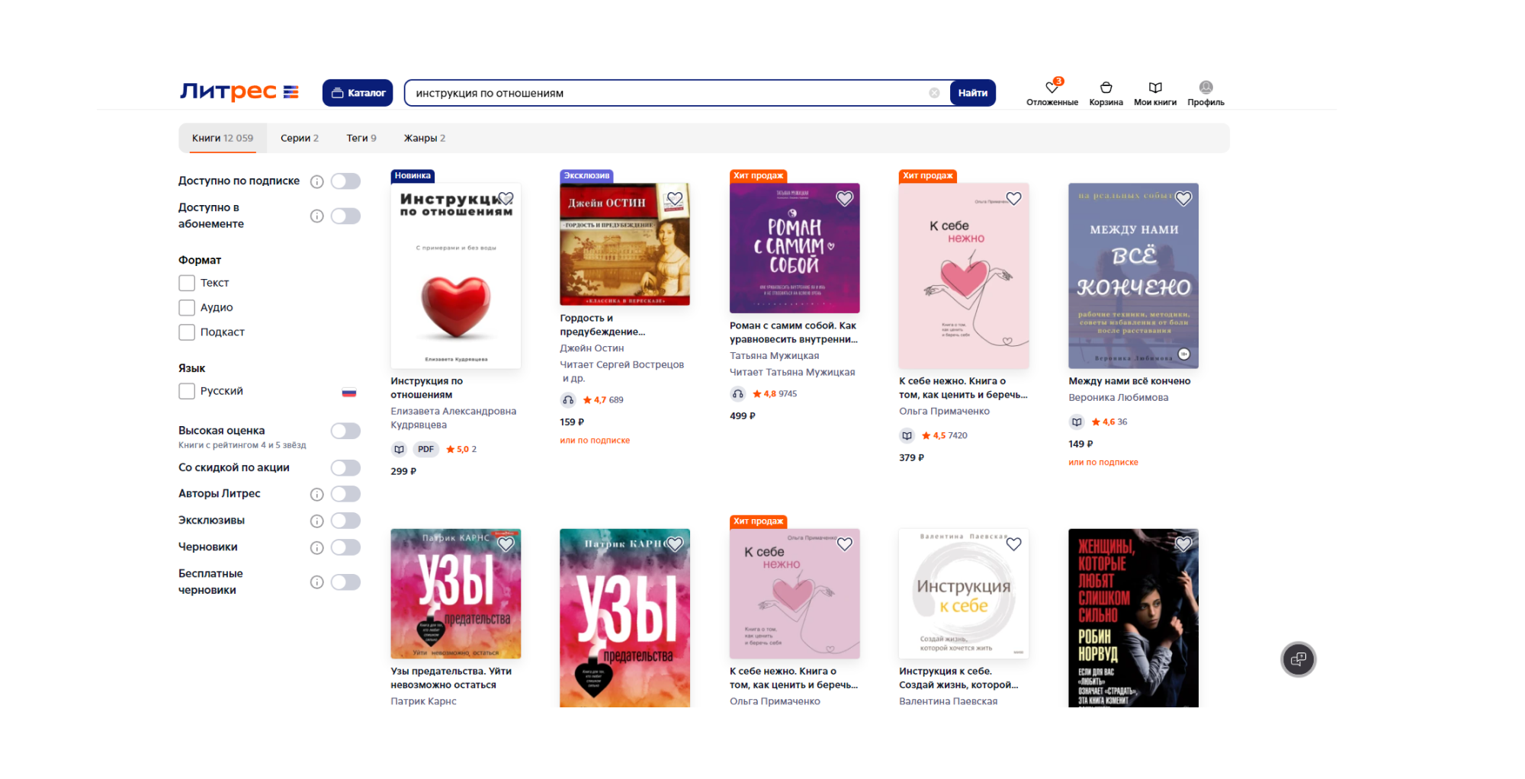Screen dimensions: 1525x779
Task: Open the chat support floating icon
Action: coord(1298,659)
